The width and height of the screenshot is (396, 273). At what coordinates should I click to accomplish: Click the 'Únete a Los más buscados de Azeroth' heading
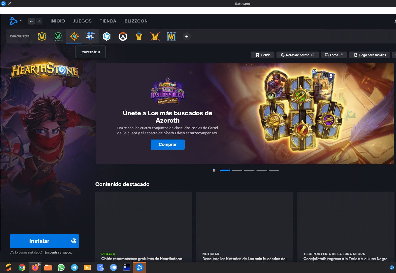[168, 117]
